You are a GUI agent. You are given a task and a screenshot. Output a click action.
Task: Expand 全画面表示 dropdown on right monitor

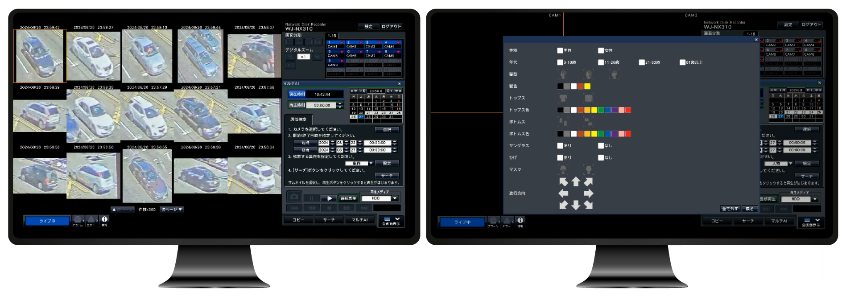pyautogui.click(x=811, y=222)
